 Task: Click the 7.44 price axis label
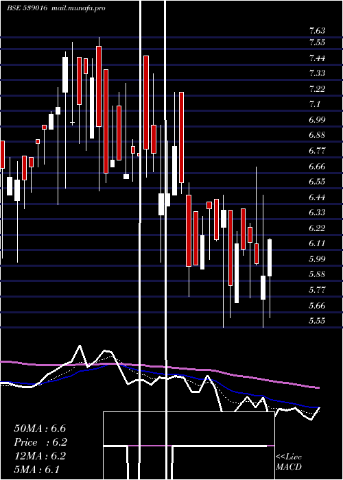coord(317,58)
